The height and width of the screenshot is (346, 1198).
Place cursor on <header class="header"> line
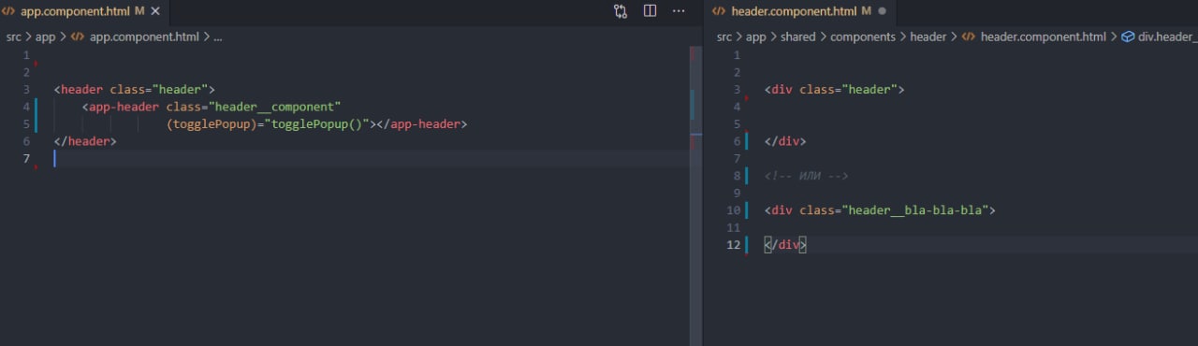(135, 90)
